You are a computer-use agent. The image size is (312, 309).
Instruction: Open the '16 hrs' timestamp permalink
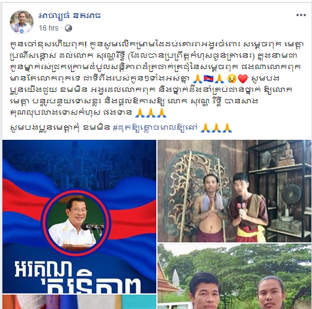click(x=49, y=28)
